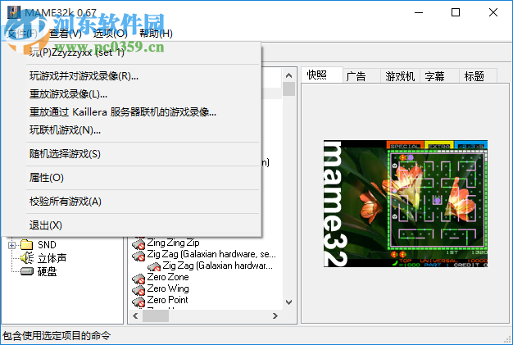The height and width of the screenshot is (345, 513).
Task: Click the 文件(F) menu
Action: tap(21, 33)
